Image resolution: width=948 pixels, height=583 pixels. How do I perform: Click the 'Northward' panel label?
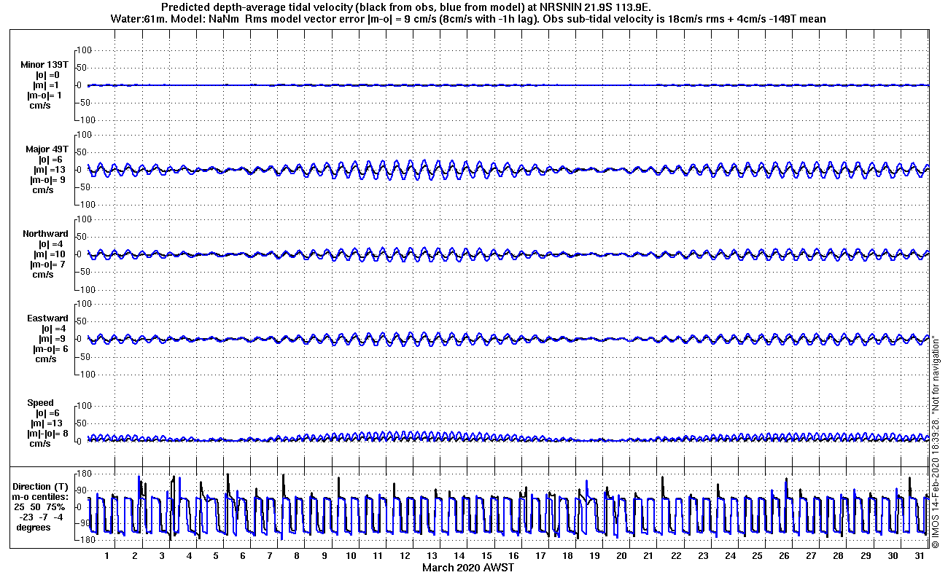45,234
